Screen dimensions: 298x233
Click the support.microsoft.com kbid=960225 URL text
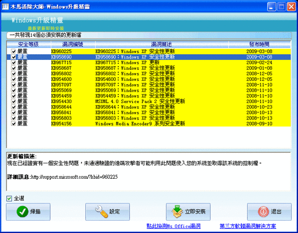[74, 177]
